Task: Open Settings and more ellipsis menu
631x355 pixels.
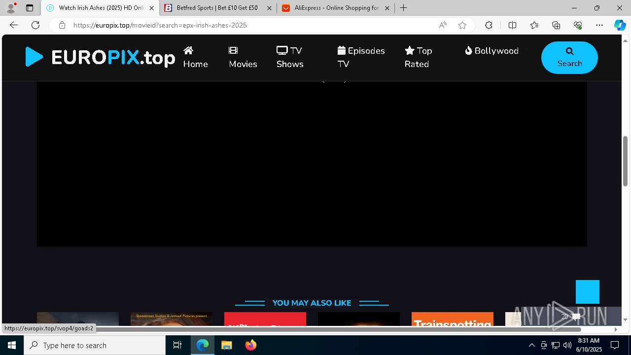Action: tap(599, 25)
